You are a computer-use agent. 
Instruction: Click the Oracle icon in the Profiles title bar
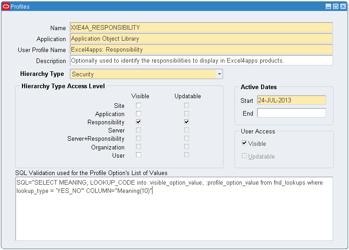click(6, 7)
